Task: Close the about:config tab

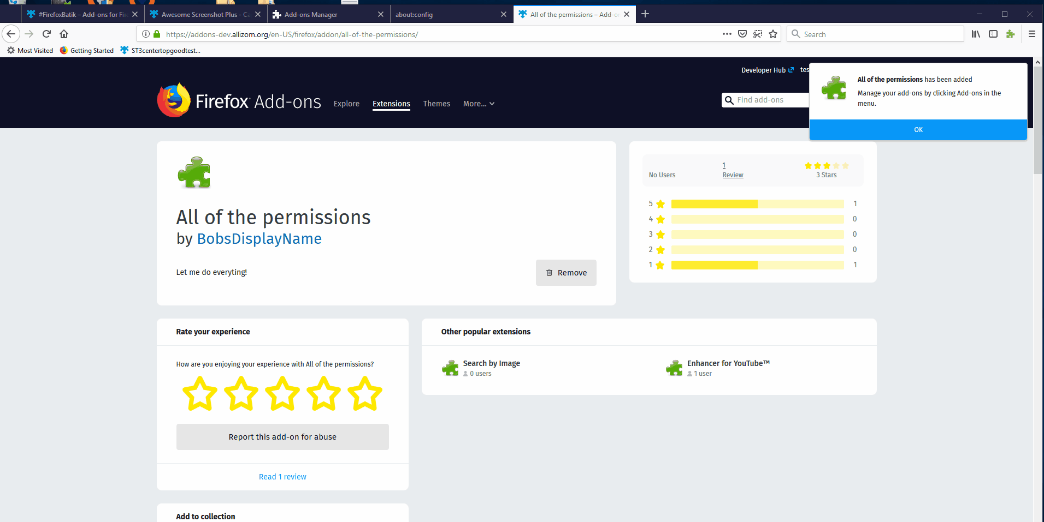Action: [504, 14]
